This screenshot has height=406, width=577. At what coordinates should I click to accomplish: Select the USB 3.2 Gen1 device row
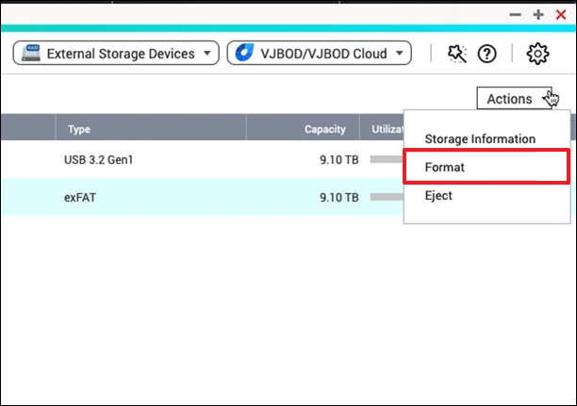pos(189,160)
